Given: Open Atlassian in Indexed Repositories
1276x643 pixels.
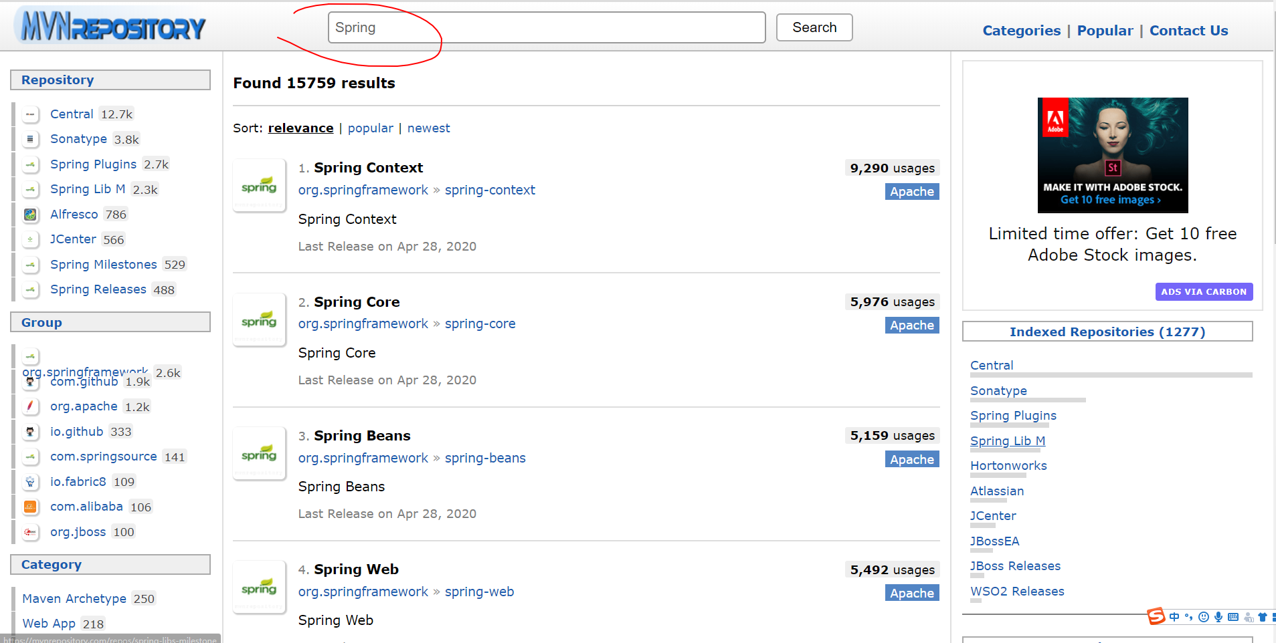Looking at the screenshot, I should point(997,491).
